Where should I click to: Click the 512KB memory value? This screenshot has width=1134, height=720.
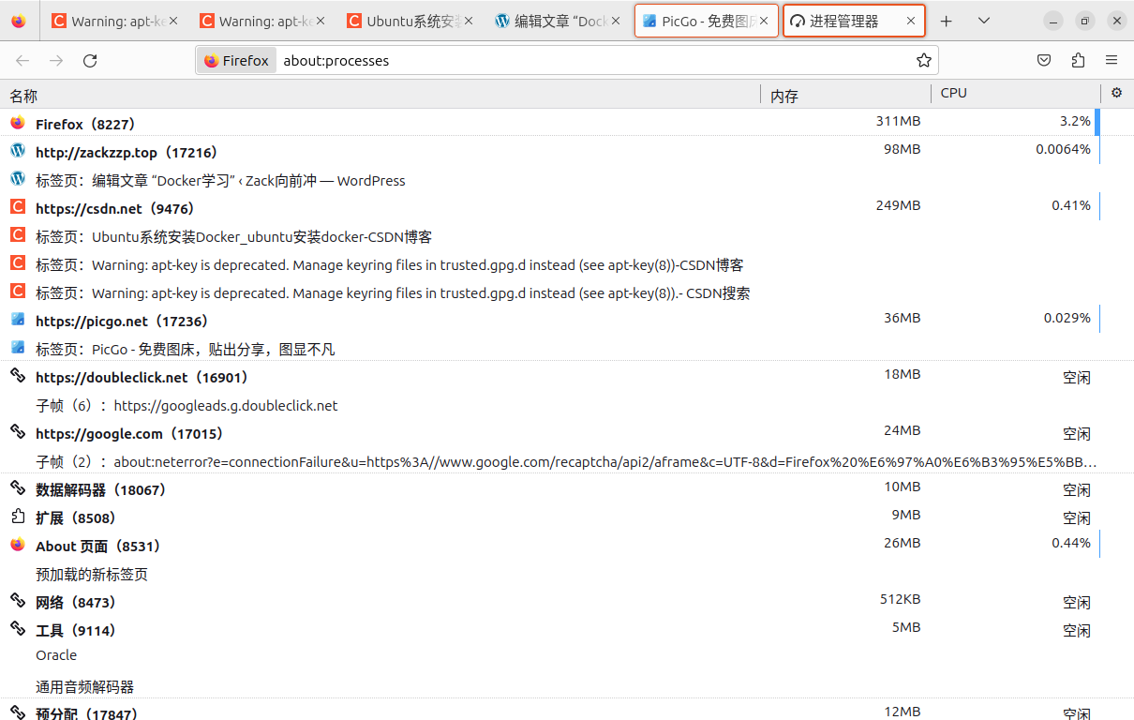click(x=900, y=599)
